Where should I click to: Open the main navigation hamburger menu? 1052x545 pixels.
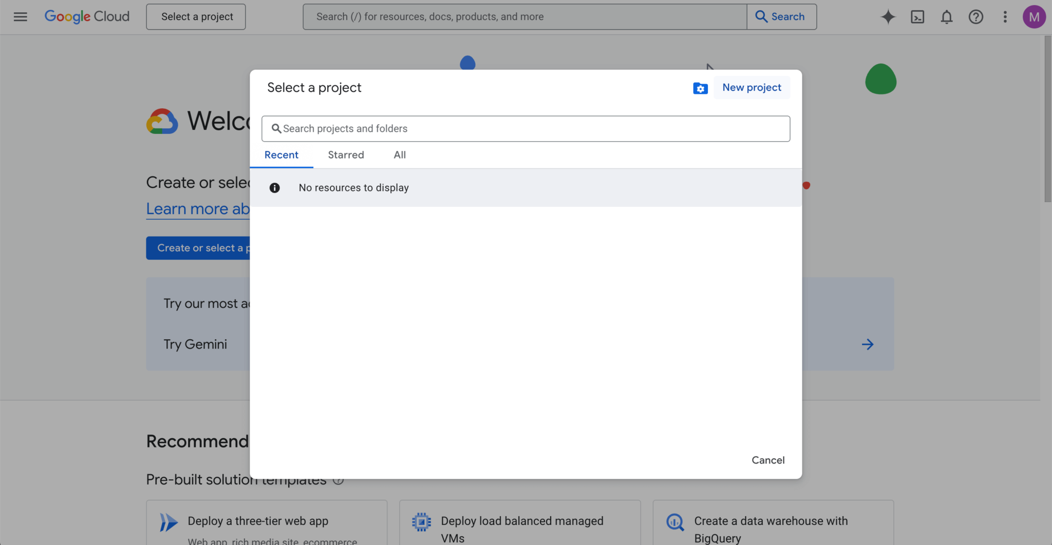[x=21, y=16]
